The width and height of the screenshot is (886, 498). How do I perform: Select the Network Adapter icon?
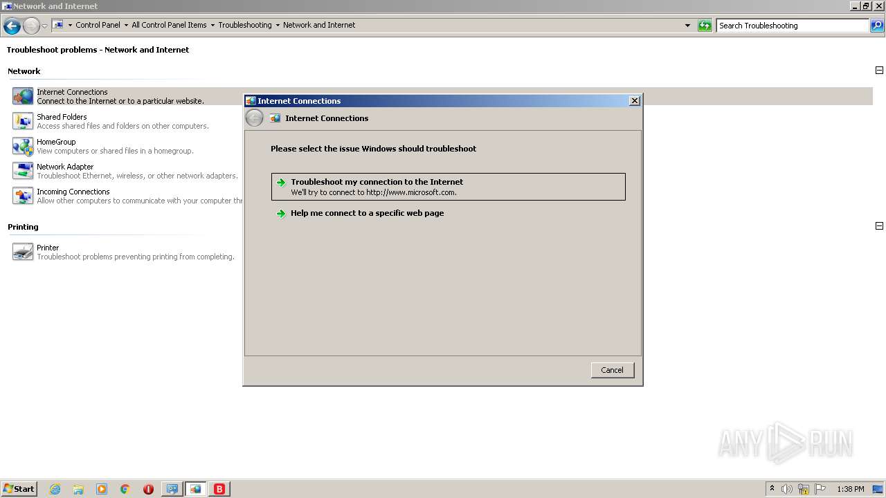tap(23, 171)
